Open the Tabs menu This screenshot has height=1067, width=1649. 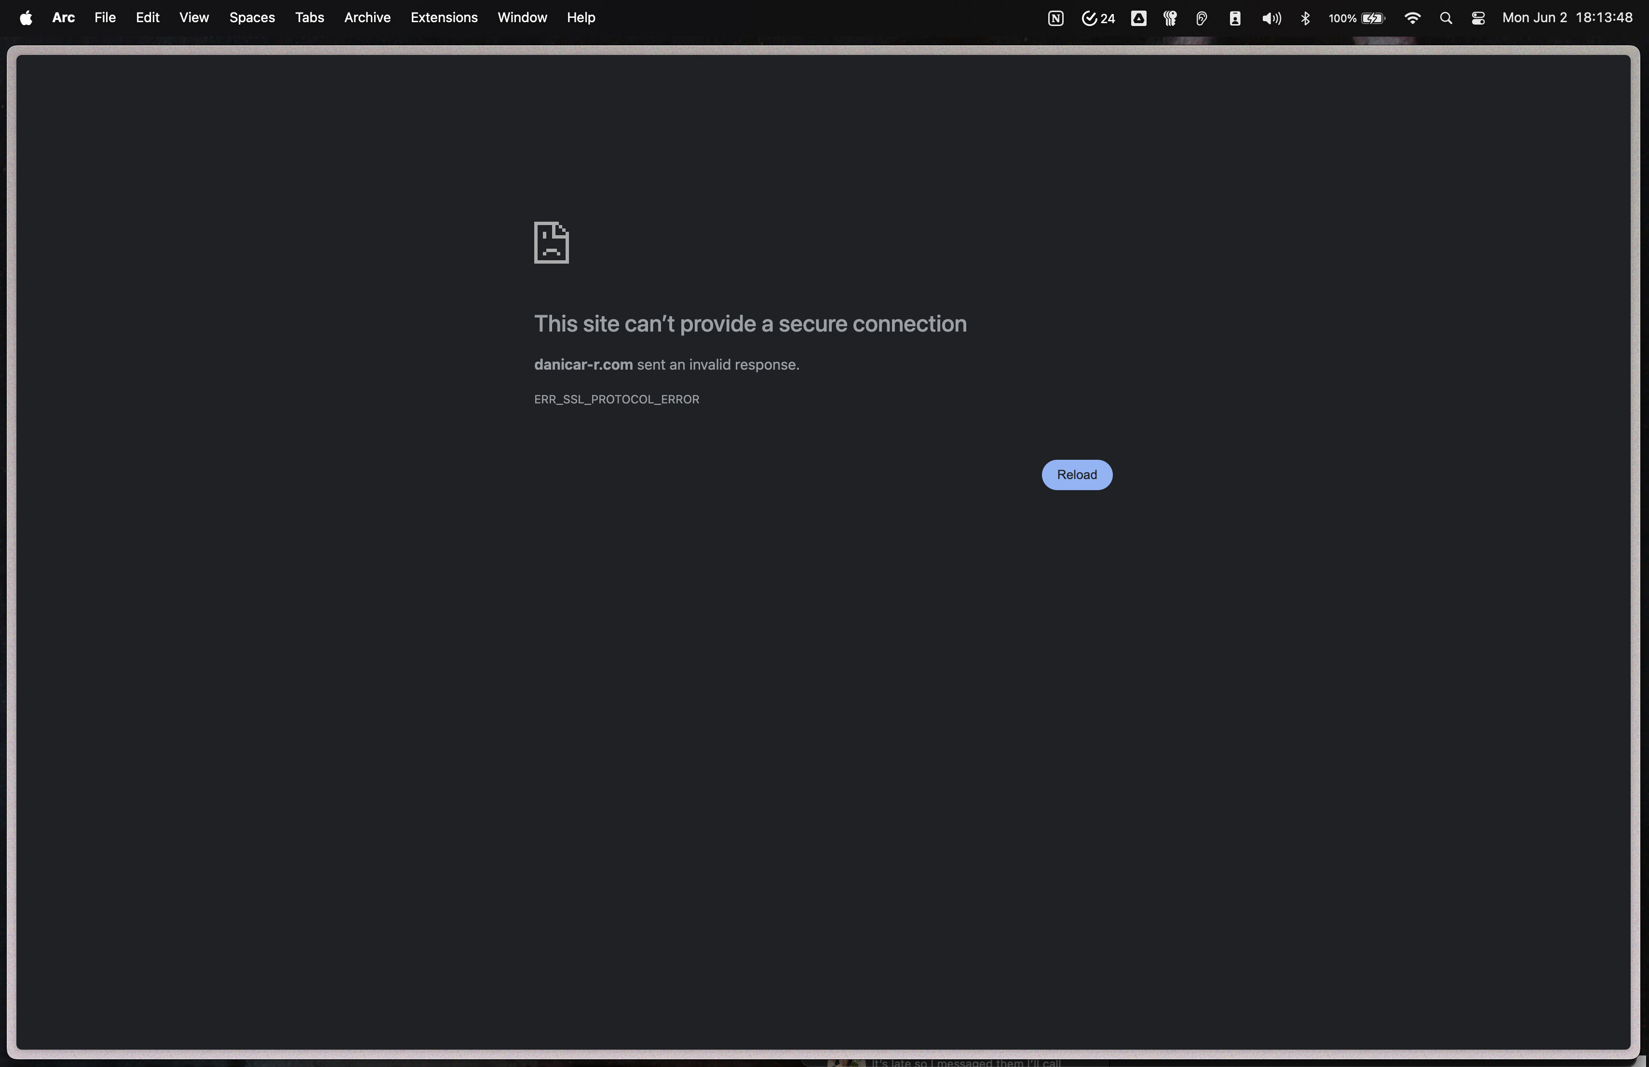click(309, 18)
